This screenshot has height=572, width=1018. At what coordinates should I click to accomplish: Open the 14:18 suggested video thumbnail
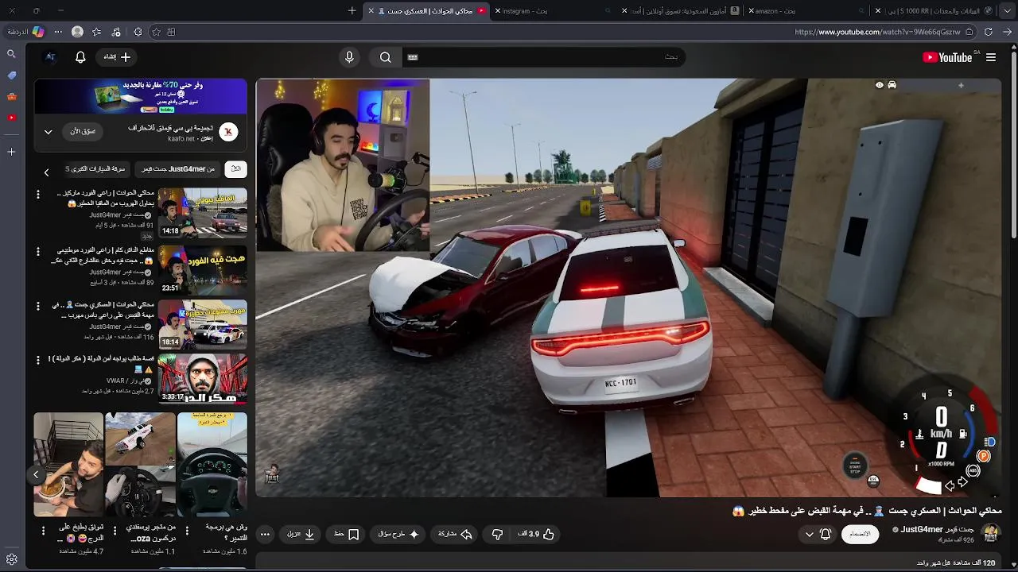[202, 212]
